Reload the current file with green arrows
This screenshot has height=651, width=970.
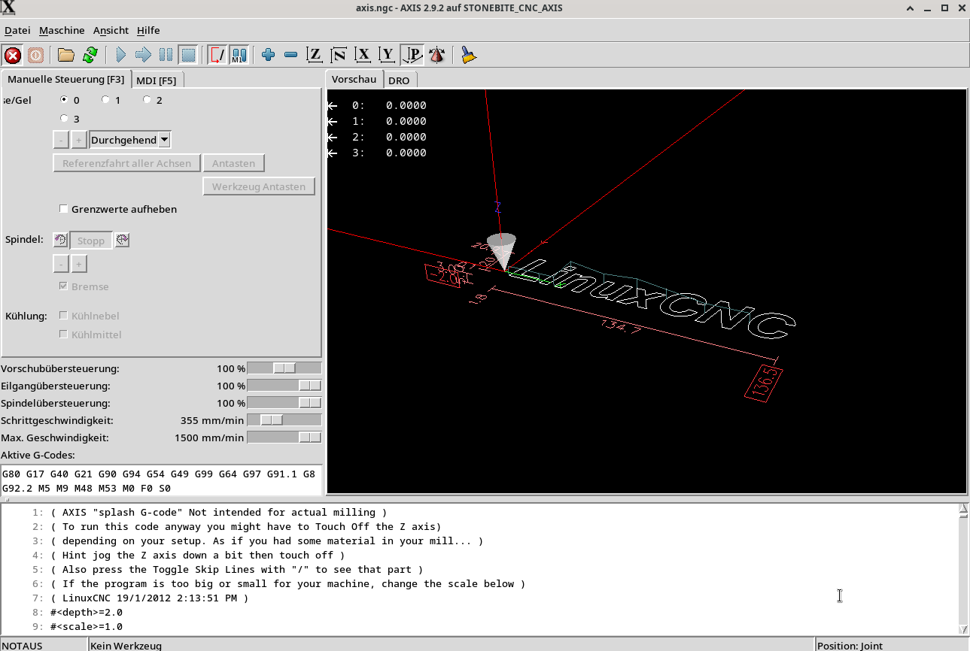click(x=90, y=55)
